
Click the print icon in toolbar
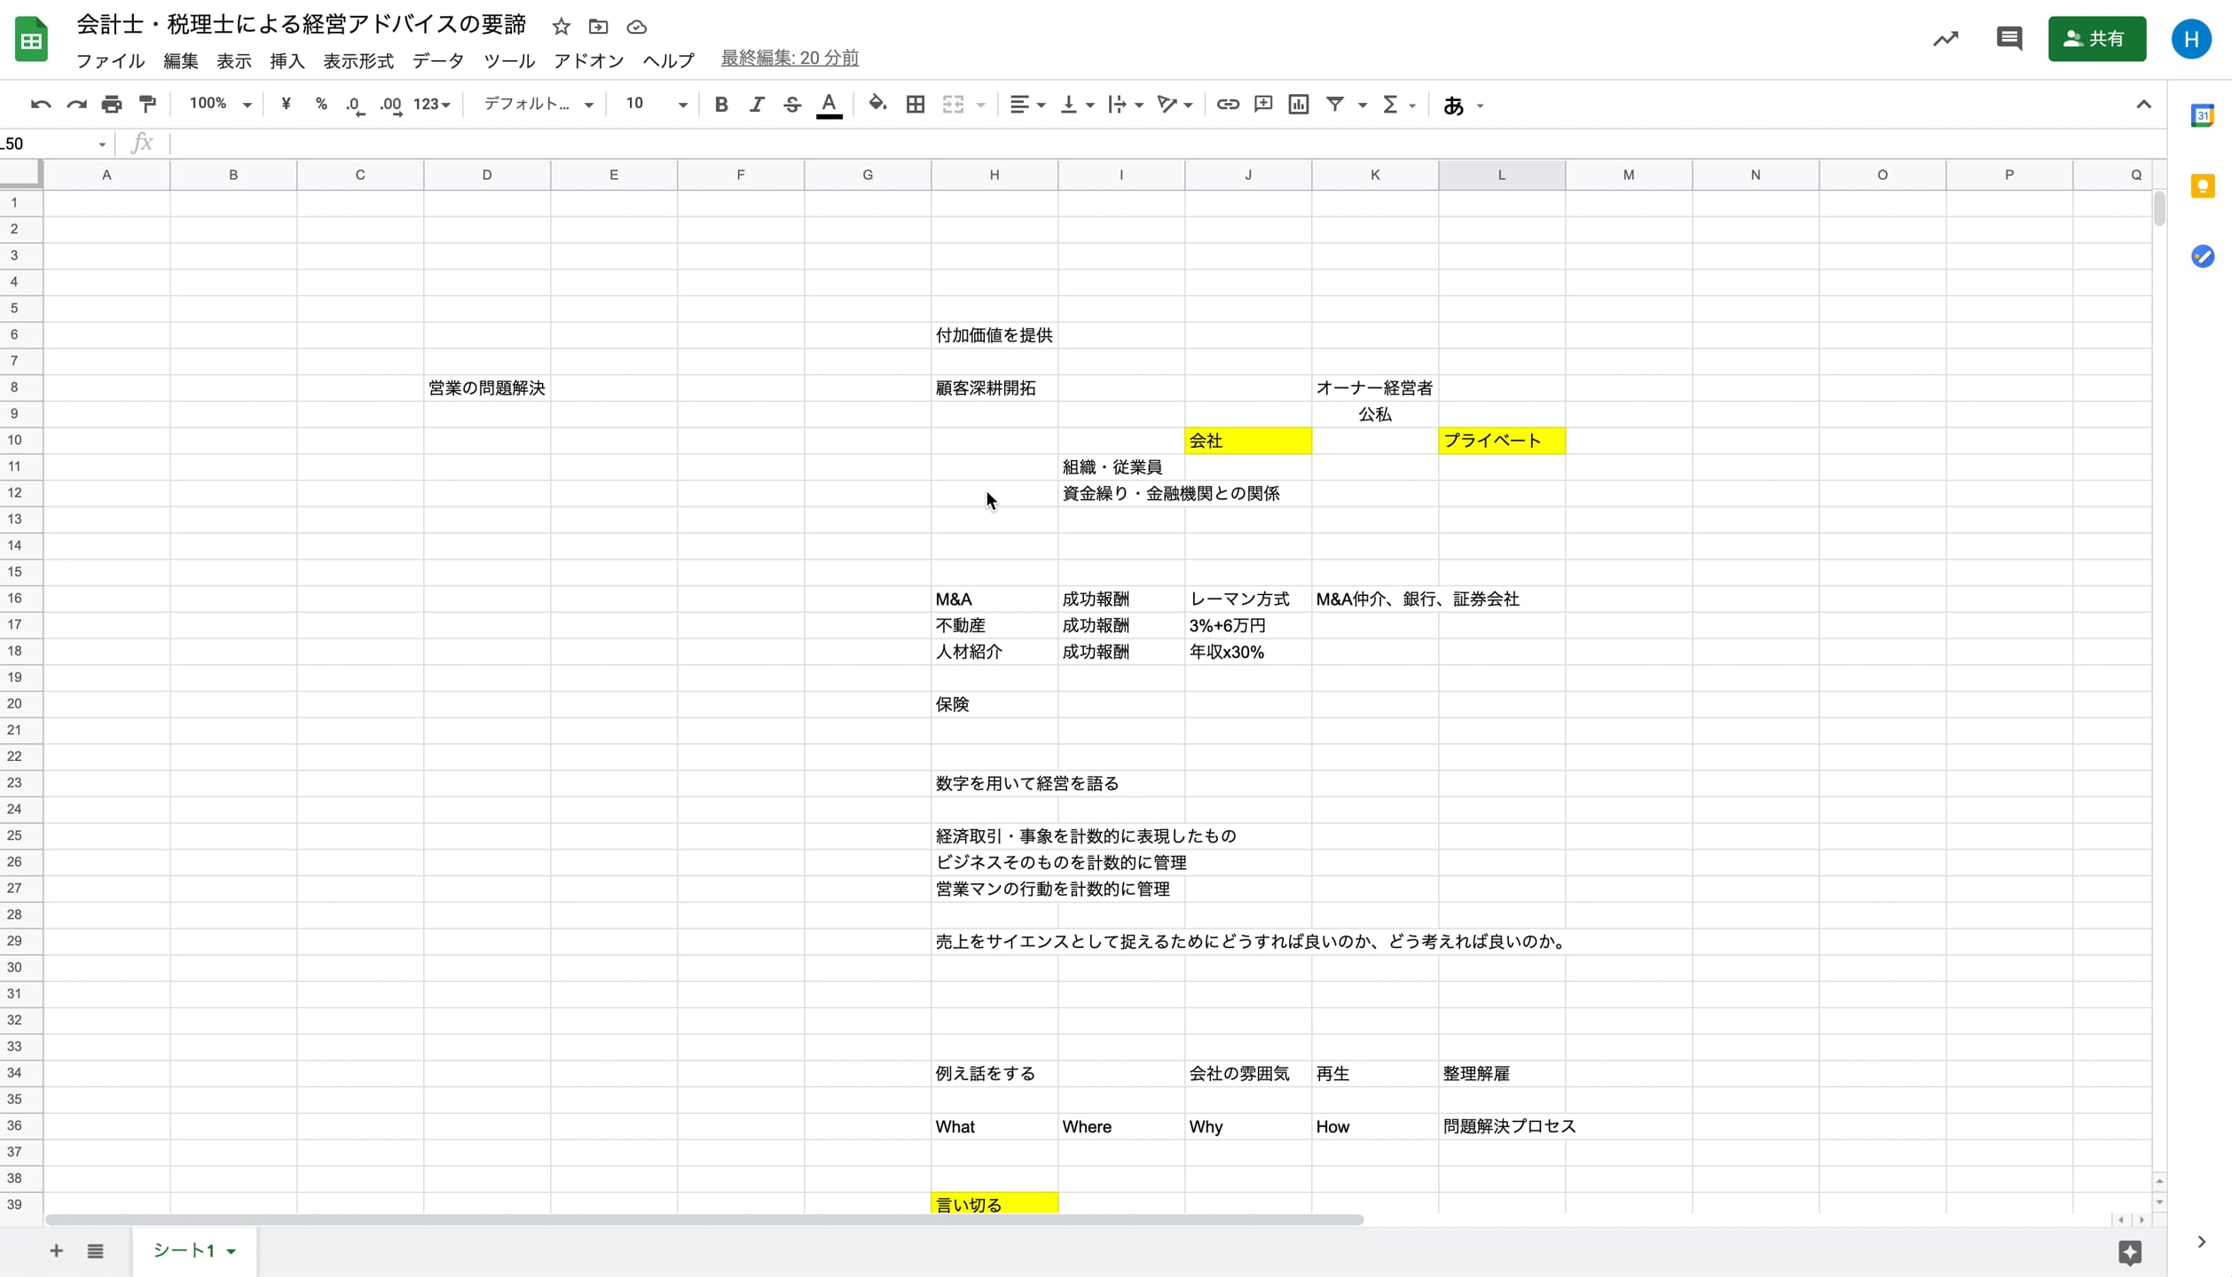click(x=112, y=105)
